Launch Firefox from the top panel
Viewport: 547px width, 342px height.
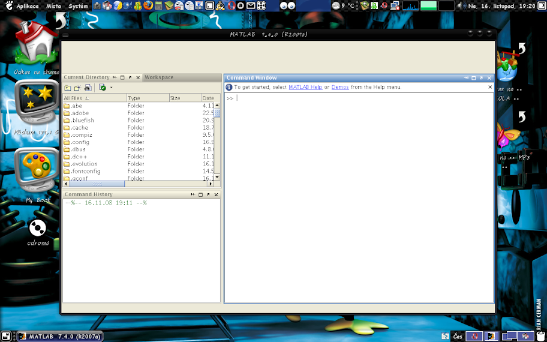(148, 5)
